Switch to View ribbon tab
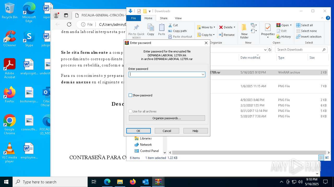The height and width of the screenshot is (187, 334). pyautogui.click(x=178, y=18)
